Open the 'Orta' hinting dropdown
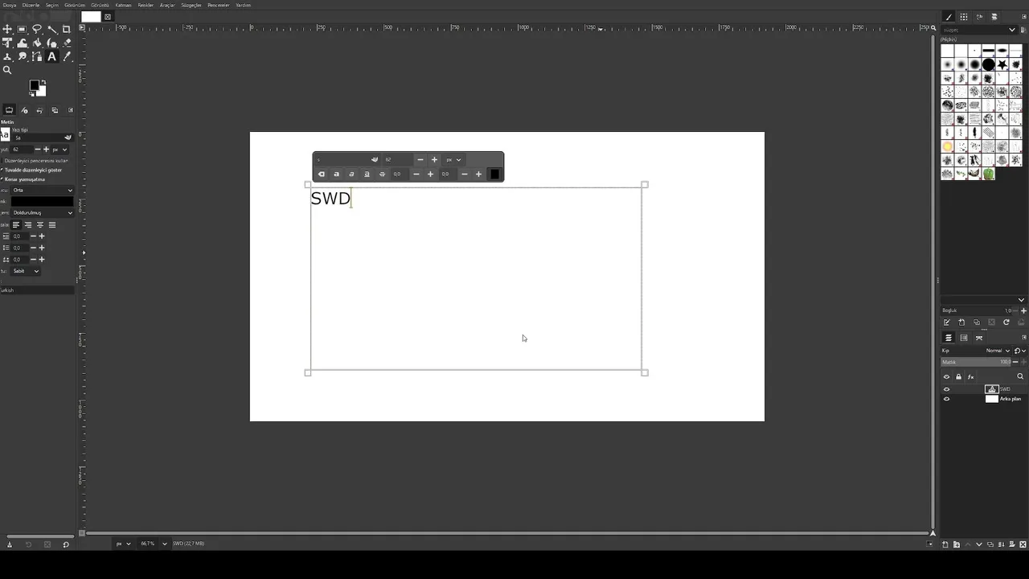The width and height of the screenshot is (1029, 579). click(x=43, y=191)
